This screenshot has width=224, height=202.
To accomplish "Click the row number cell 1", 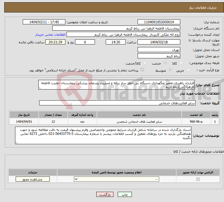I will pyautogui.click(x=215, y=122).
